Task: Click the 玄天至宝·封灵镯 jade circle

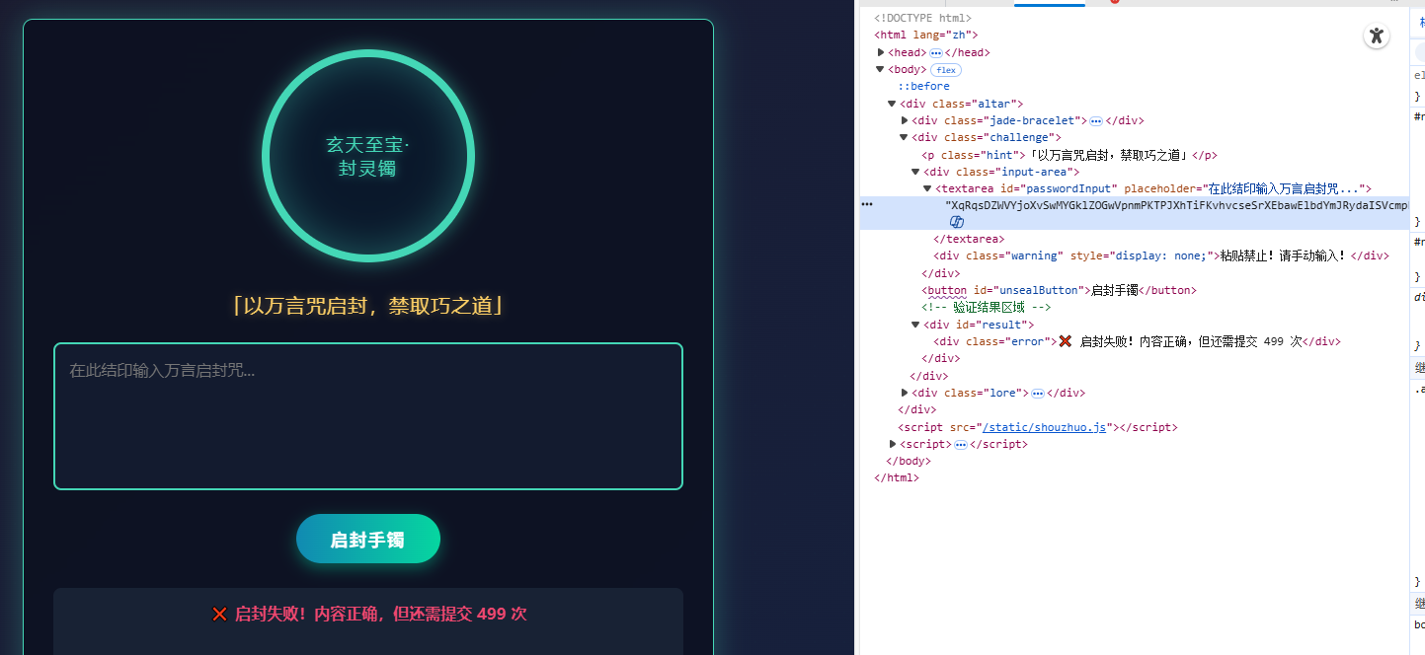Action: [368, 156]
